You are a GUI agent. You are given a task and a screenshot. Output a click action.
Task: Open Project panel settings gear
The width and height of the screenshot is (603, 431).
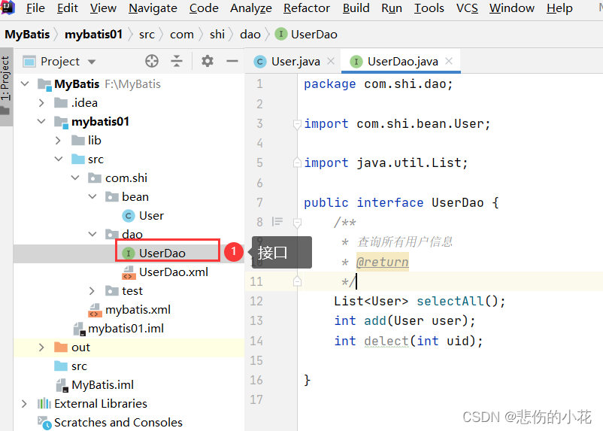(208, 61)
